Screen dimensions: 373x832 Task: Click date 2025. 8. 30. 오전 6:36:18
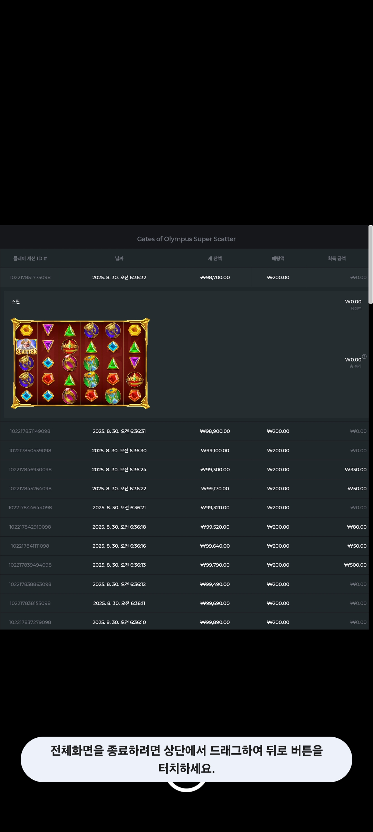point(119,527)
